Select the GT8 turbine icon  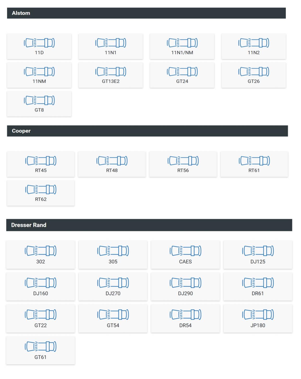(39, 100)
